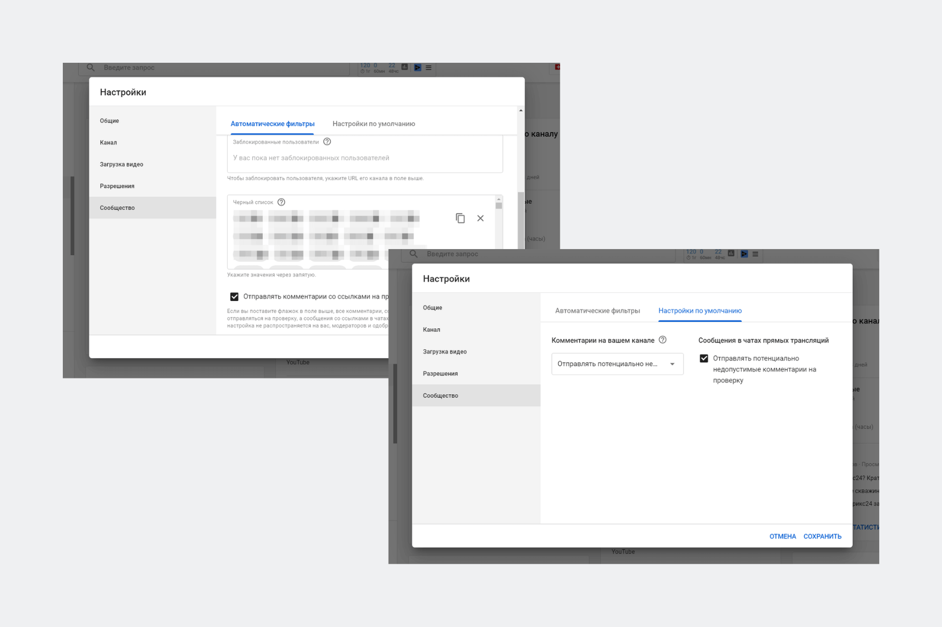Copy the blacklist contents with the copy icon
This screenshot has width=942, height=627.
coord(460,218)
